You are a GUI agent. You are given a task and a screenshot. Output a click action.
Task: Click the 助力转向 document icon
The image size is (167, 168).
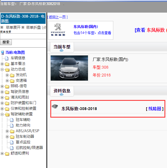tap(12, 125)
